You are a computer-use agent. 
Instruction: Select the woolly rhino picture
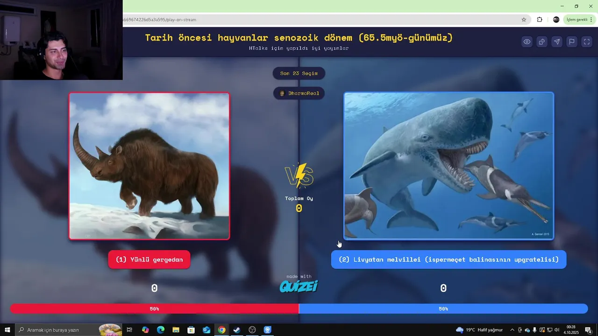(149, 166)
